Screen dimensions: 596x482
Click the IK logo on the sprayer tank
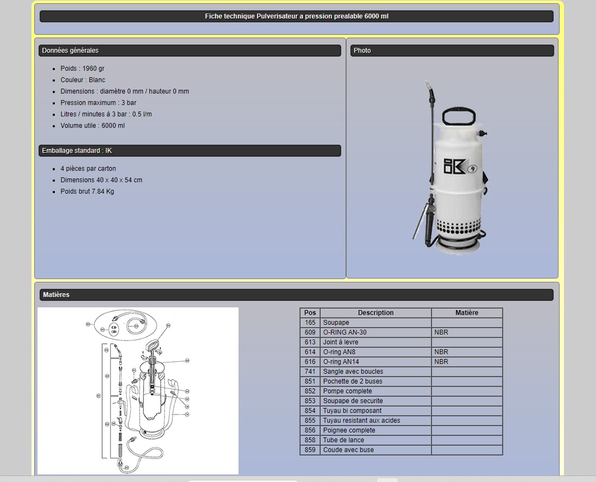click(455, 167)
